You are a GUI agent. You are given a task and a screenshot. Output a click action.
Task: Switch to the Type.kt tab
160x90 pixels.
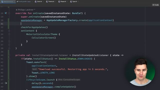coord(74,1)
